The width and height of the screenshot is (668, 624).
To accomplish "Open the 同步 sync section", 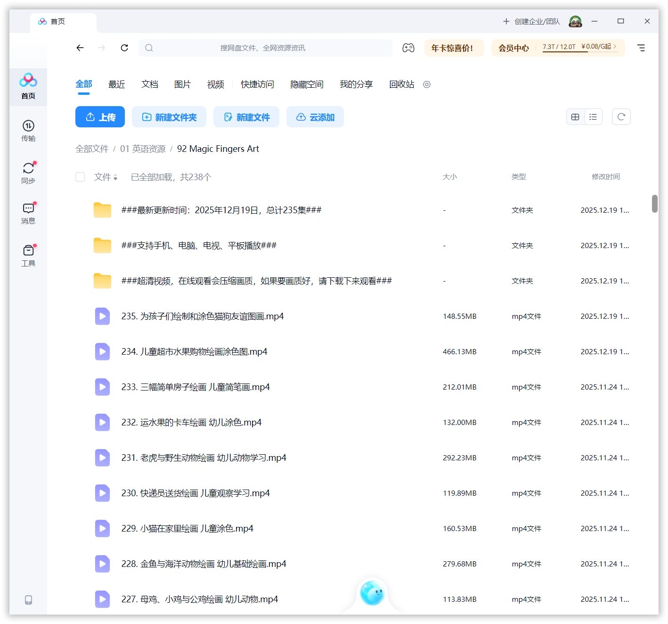I will click(28, 173).
